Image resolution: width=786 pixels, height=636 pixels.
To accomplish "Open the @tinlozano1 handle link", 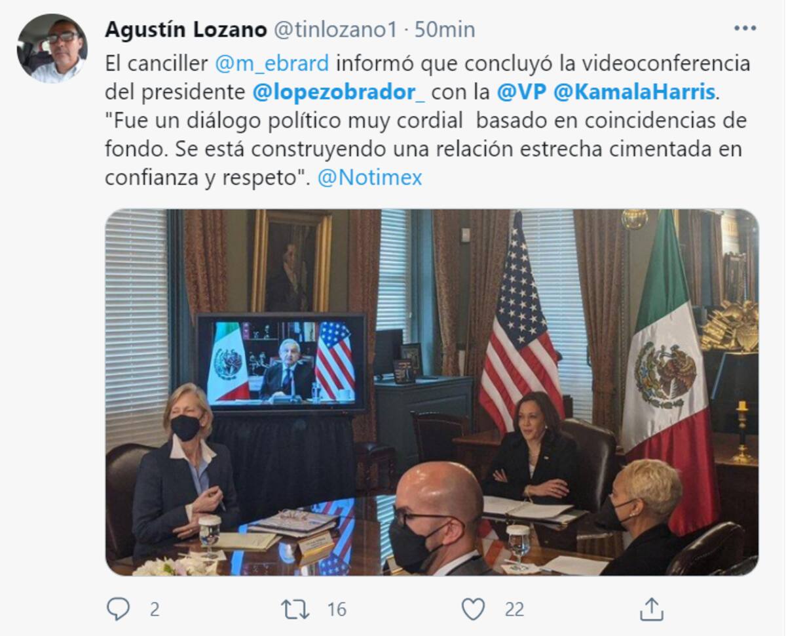I will coord(335,30).
